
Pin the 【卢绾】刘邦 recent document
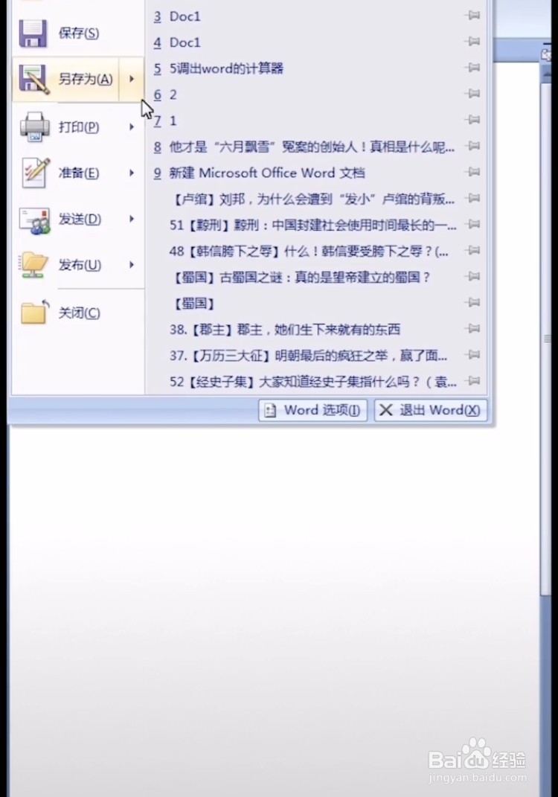pyautogui.click(x=472, y=198)
